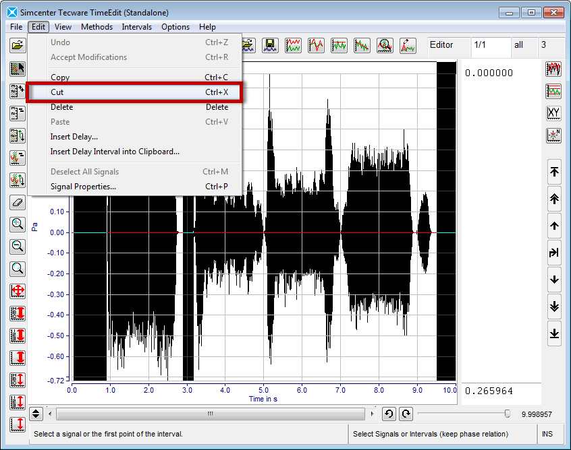Click the save icon with floppy disk and waves
The height and width of the screenshot is (450, 571).
click(270, 46)
